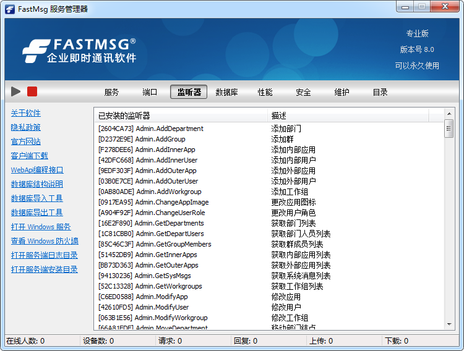The image size is (464, 351).
Task: Open the 维护 tab
Action: tap(342, 92)
